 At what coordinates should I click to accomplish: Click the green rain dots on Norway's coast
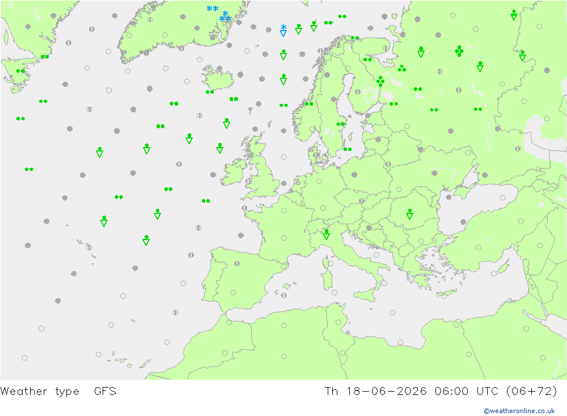pyautogui.click(x=309, y=104)
